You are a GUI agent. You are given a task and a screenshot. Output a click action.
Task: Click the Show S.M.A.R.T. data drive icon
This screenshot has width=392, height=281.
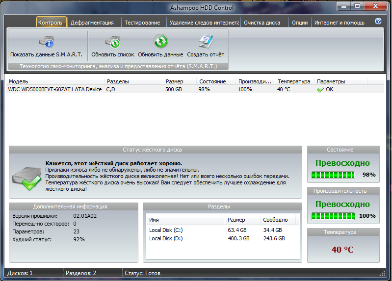coord(47,42)
